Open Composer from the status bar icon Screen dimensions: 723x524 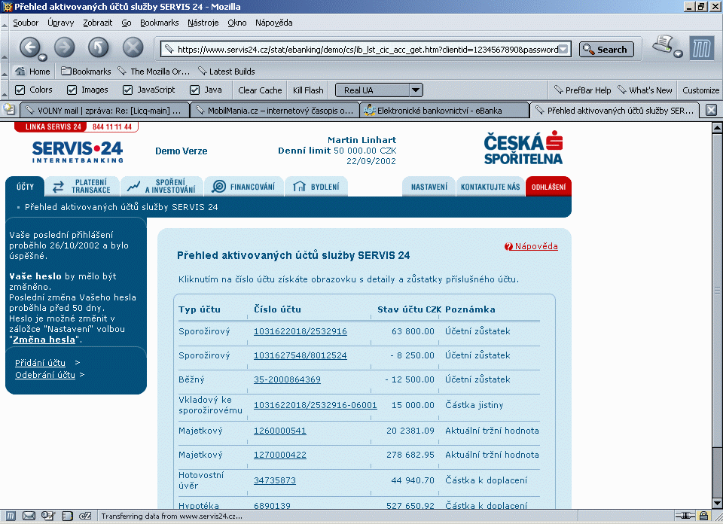click(x=48, y=516)
